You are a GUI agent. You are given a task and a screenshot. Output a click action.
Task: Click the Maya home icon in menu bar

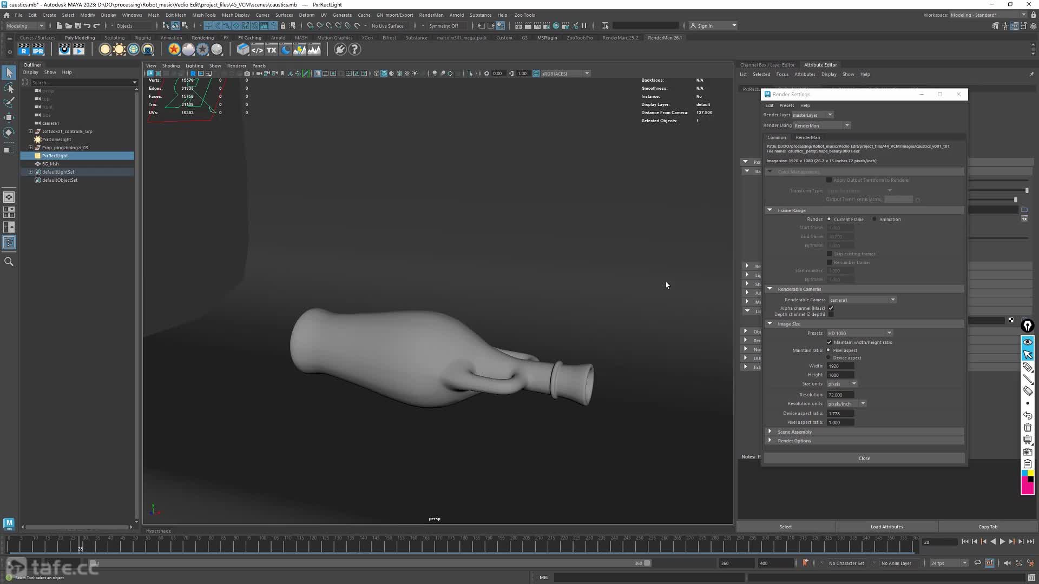pyautogui.click(x=6, y=15)
